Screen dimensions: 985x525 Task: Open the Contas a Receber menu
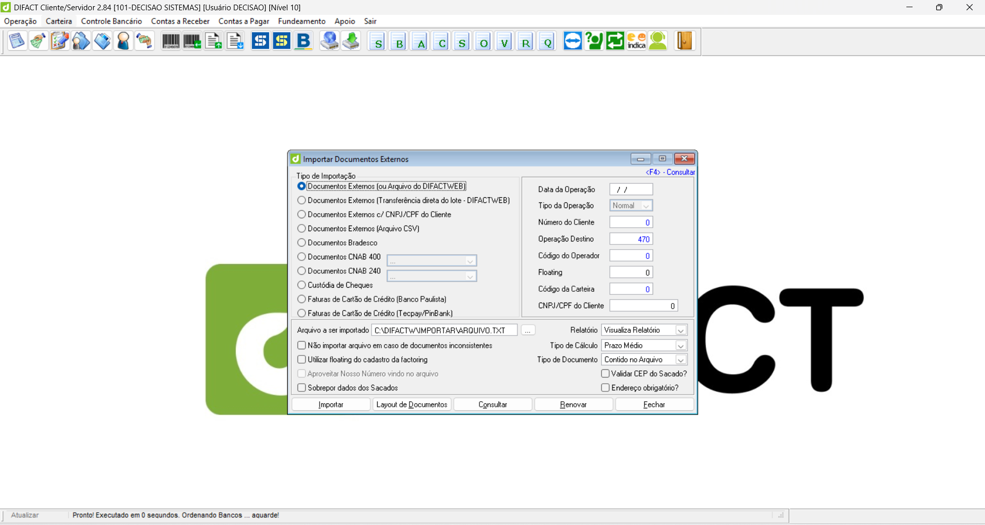coord(180,21)
